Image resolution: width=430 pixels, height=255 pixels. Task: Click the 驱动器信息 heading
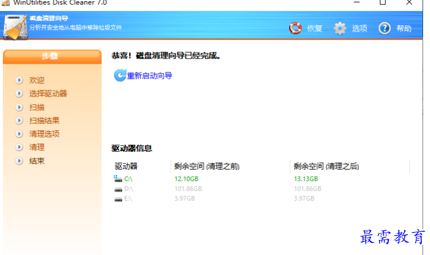point(132,148)
